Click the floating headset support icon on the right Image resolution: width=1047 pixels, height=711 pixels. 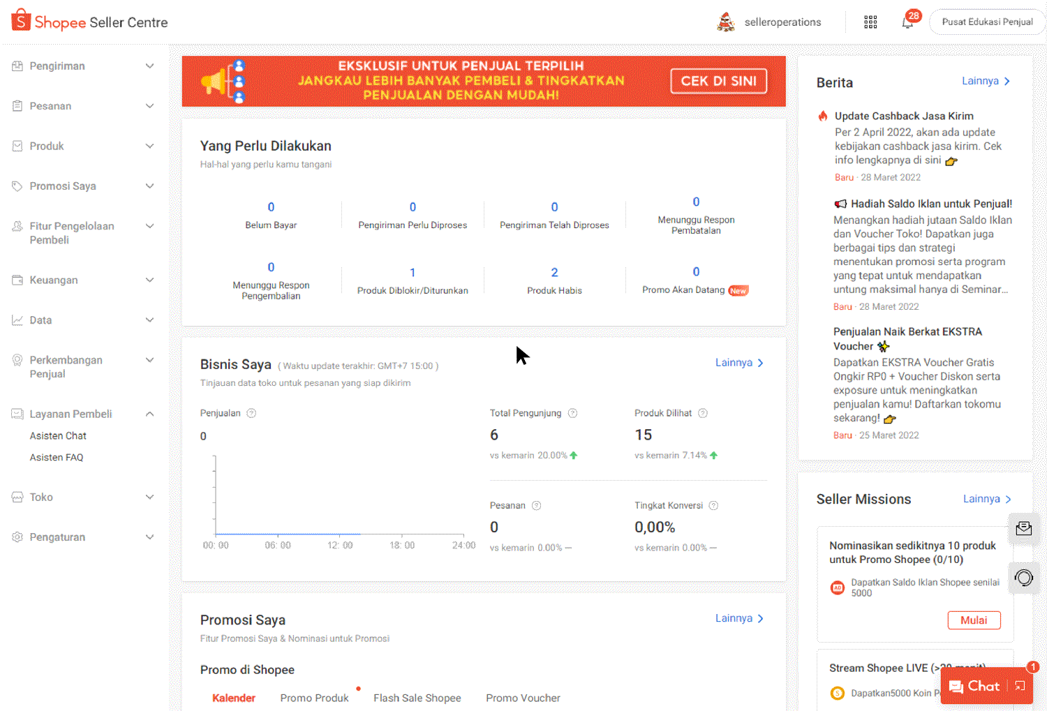(x=1023, y=578)
